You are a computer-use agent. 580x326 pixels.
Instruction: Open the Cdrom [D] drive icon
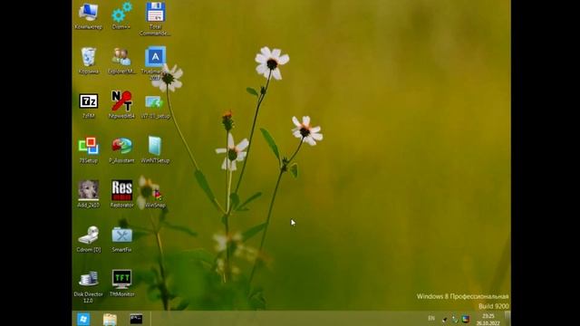[89, 239]
